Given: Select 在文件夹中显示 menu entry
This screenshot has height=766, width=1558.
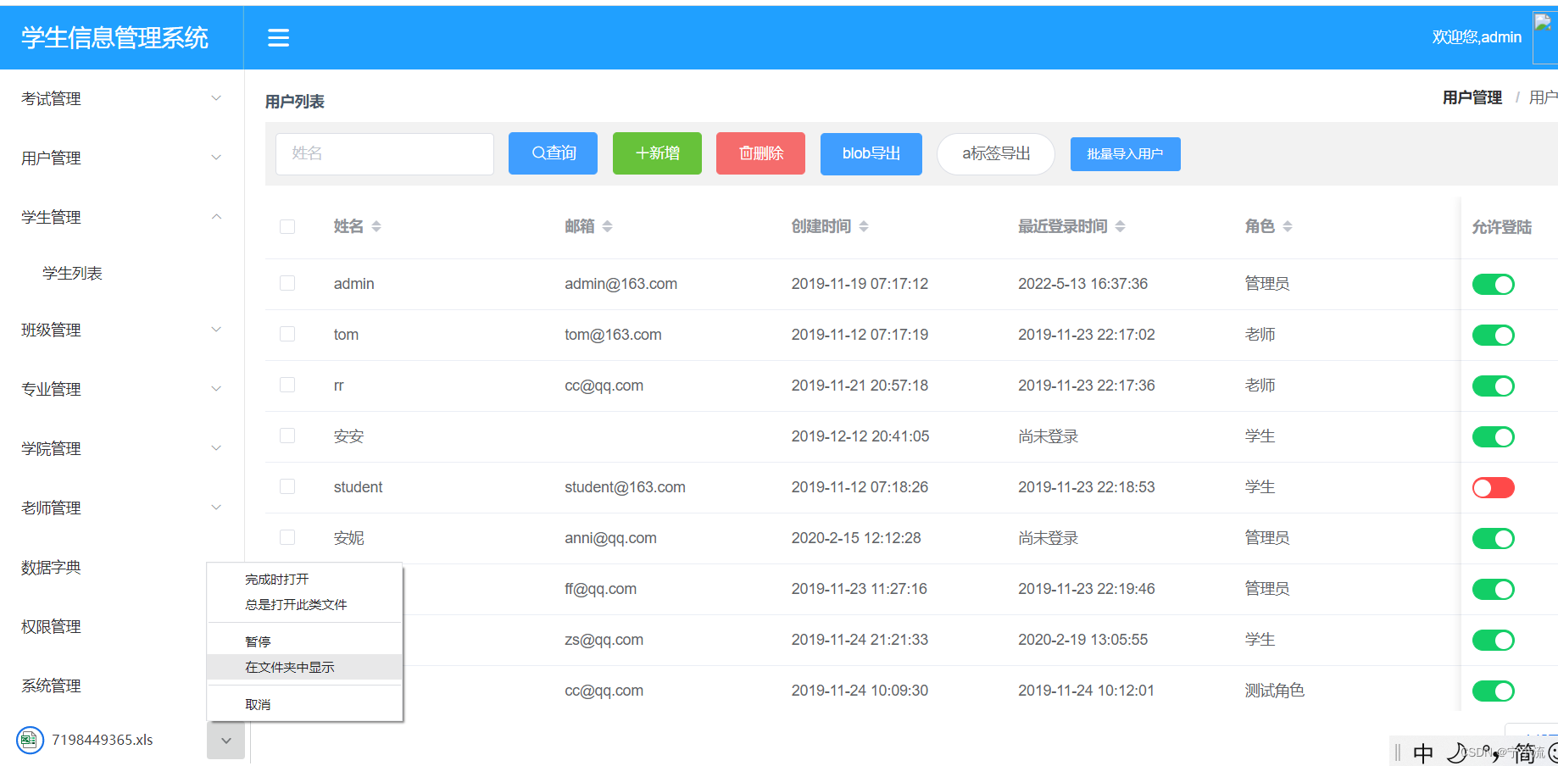Looking at the screenshot, I should coord(304,667).
